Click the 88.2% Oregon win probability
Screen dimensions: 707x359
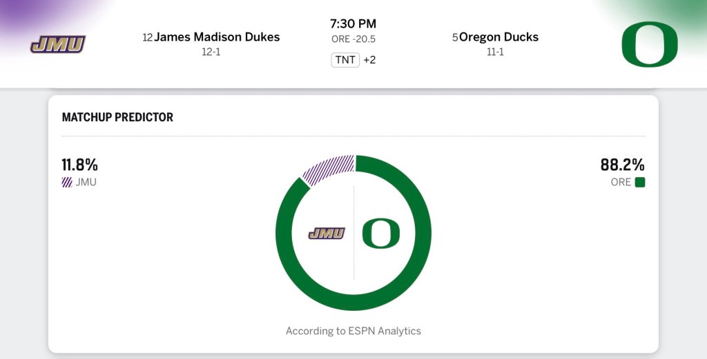click(622, 165)
